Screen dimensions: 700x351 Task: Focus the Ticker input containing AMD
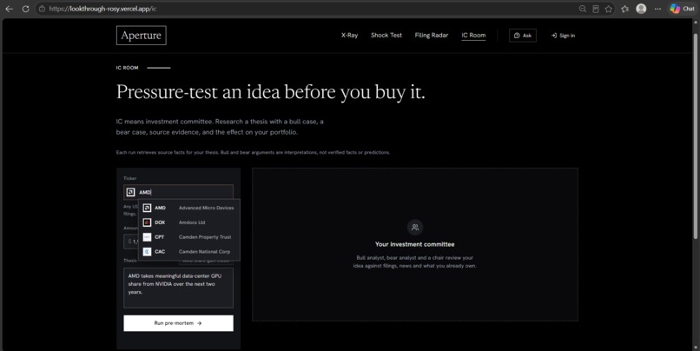[178, 192]
